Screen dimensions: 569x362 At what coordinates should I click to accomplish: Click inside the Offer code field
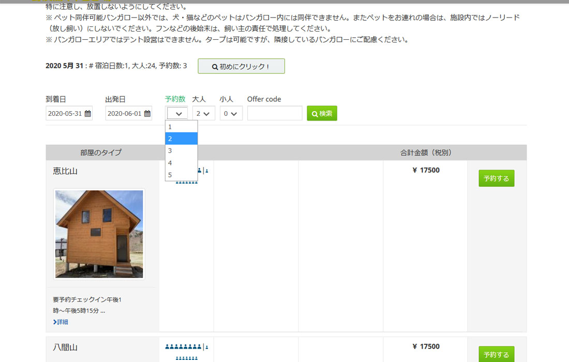[x=274, y=113]
